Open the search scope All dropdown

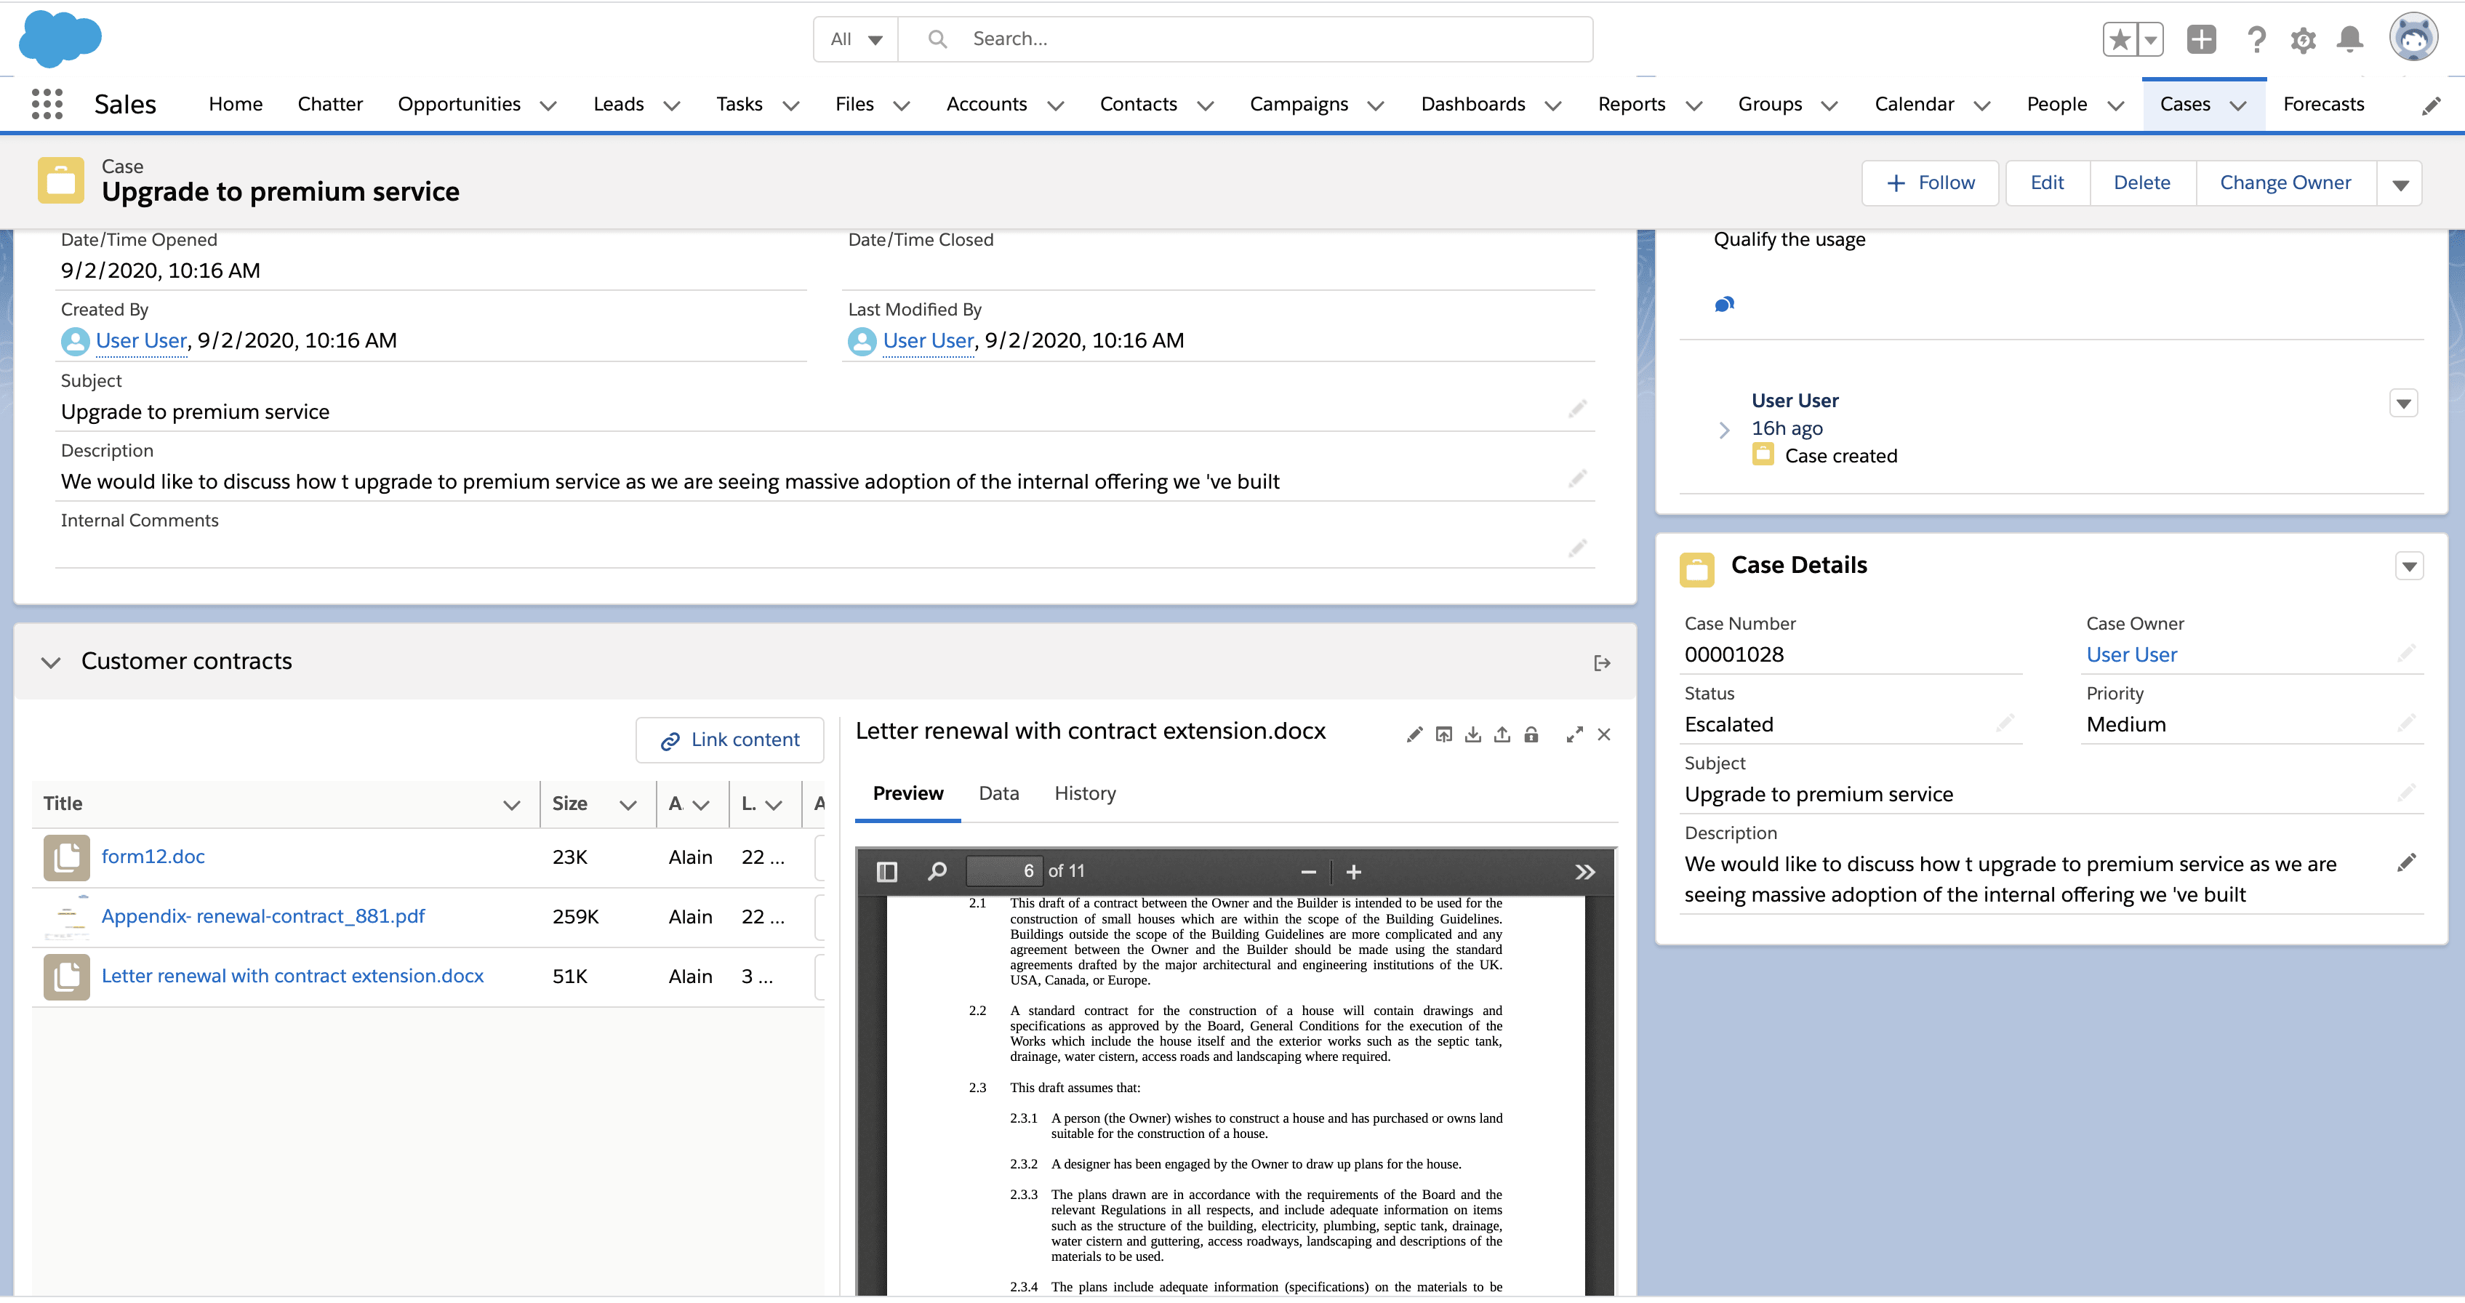pos(855,39)
